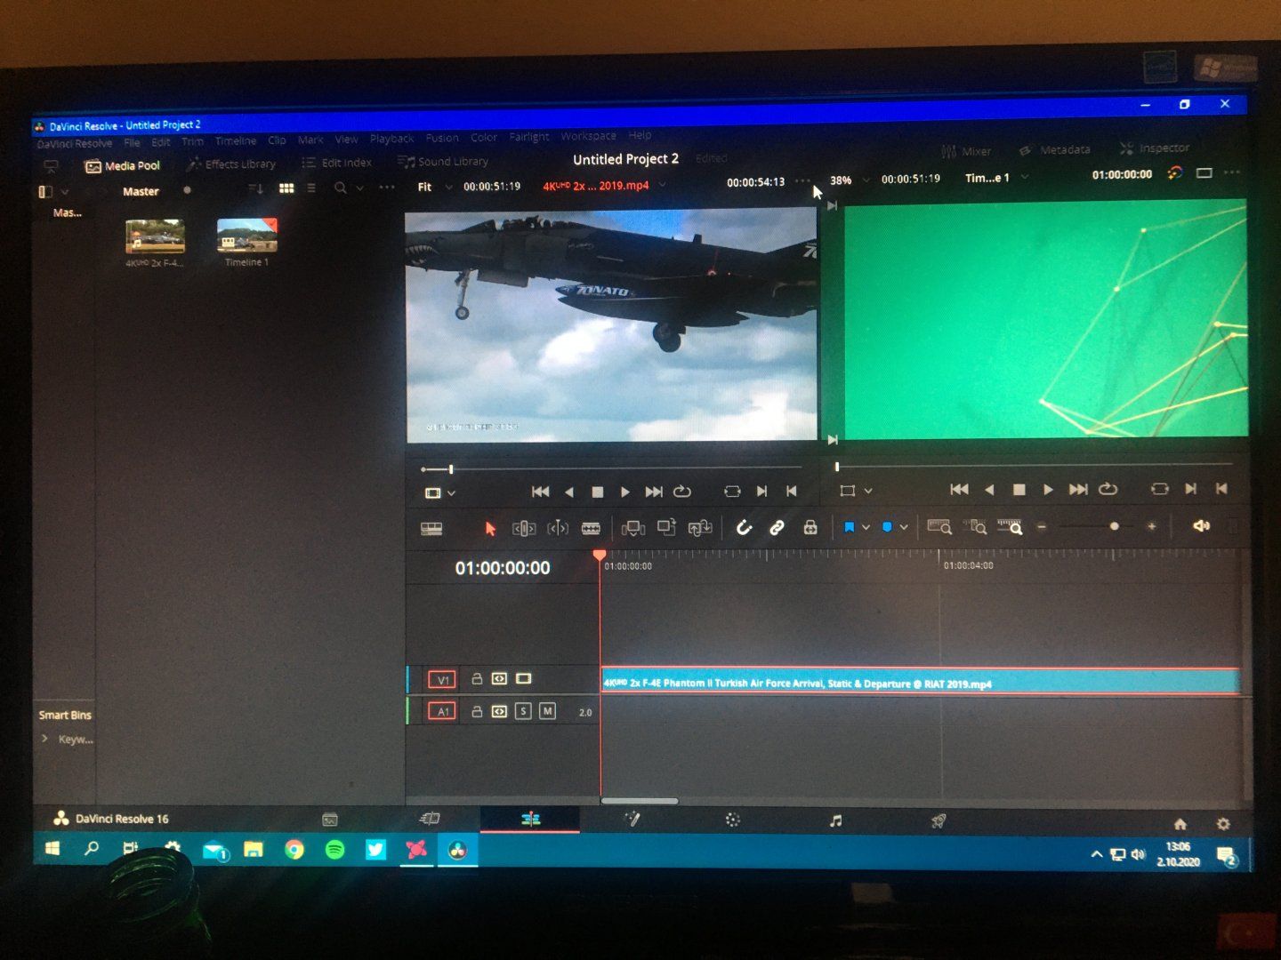
Task: Toggle Auto Track Selector on V1
Action: [500, 679]
